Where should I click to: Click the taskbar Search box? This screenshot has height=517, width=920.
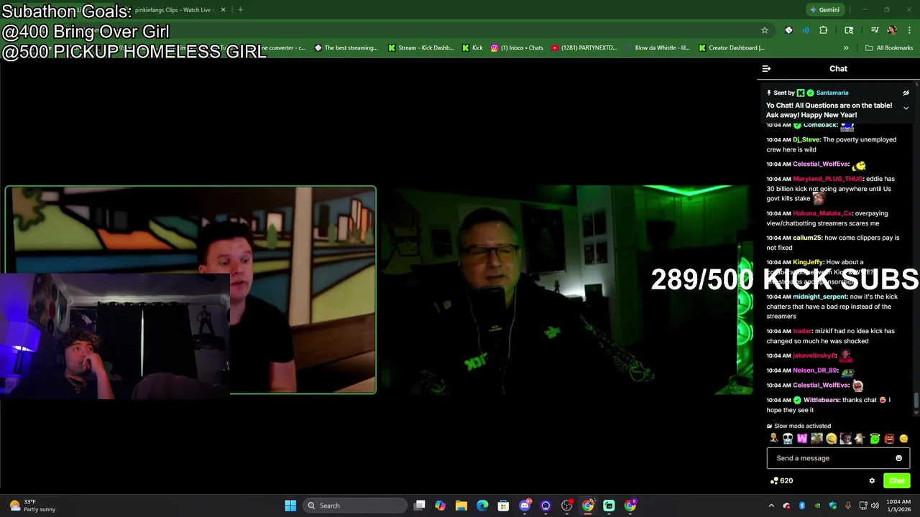click(x=355, y=506)
